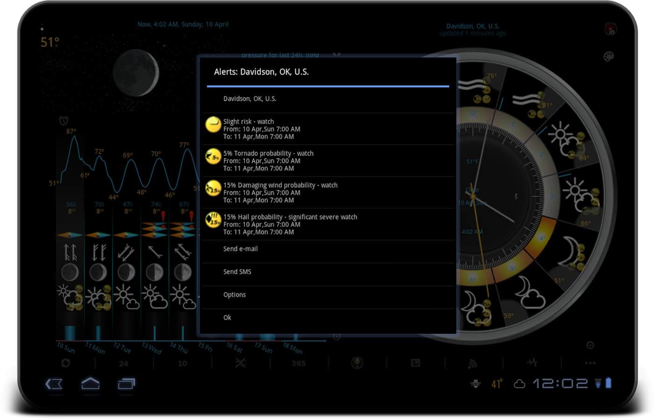Screen dimensions: 655x420
Task: Tap the Slight risk watch alert icon
Action: click(213, 125)
